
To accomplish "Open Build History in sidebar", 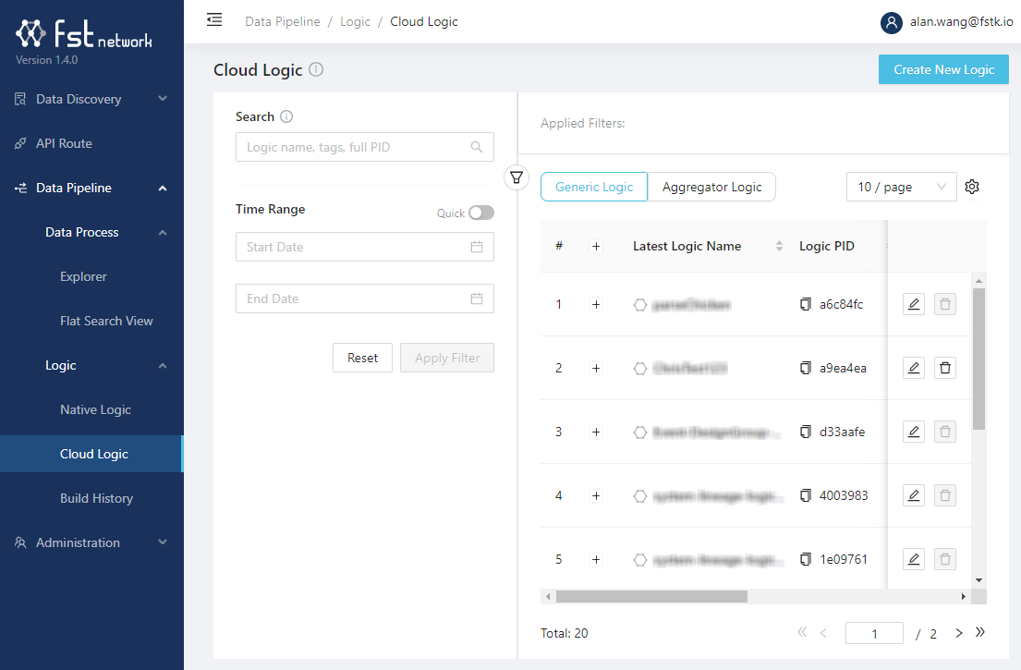I will click(x=96, y=498).
